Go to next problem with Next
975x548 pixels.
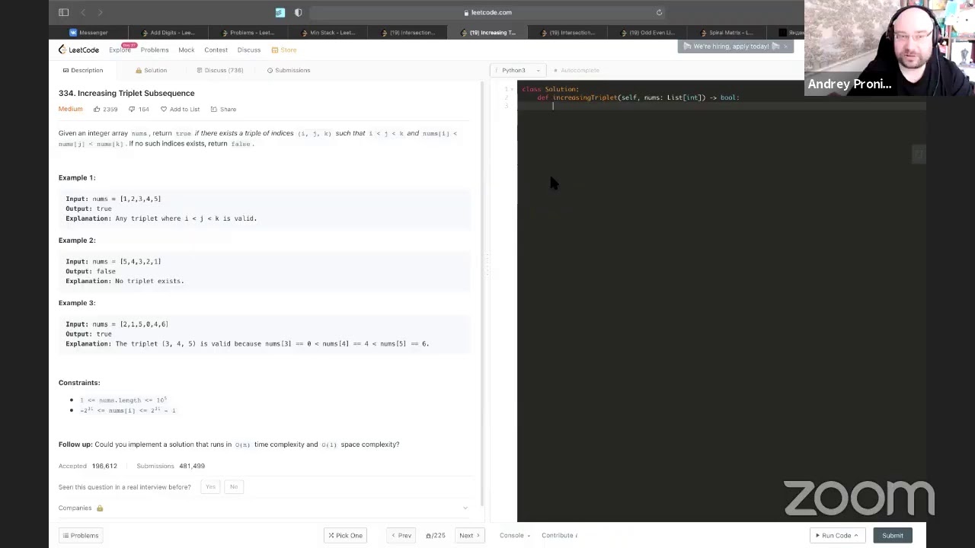tap(469, 536)
